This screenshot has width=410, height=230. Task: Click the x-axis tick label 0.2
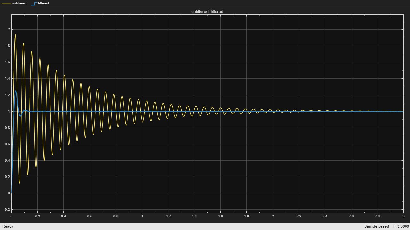[37, 217]
